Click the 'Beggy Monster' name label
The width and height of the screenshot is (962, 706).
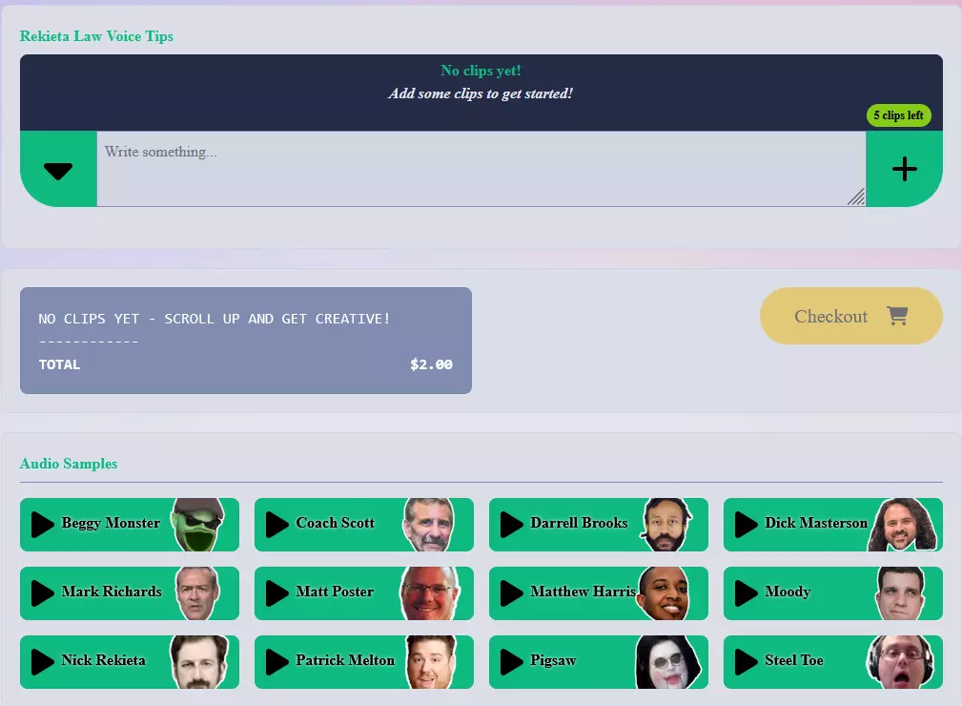pyautogui.click(x=111, y=523)
